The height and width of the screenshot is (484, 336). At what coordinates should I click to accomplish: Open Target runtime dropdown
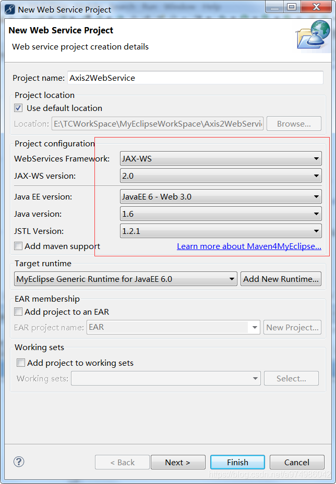[x=126, y=279]
